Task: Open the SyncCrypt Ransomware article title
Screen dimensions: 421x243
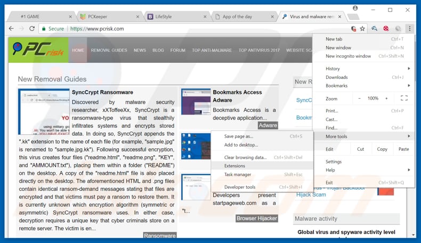Action: point(102,92)
